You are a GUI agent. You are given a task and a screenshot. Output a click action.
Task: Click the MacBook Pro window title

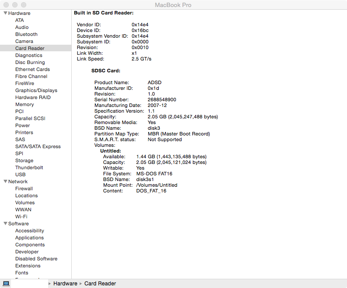pyautogui.click(x=173, y=5)
